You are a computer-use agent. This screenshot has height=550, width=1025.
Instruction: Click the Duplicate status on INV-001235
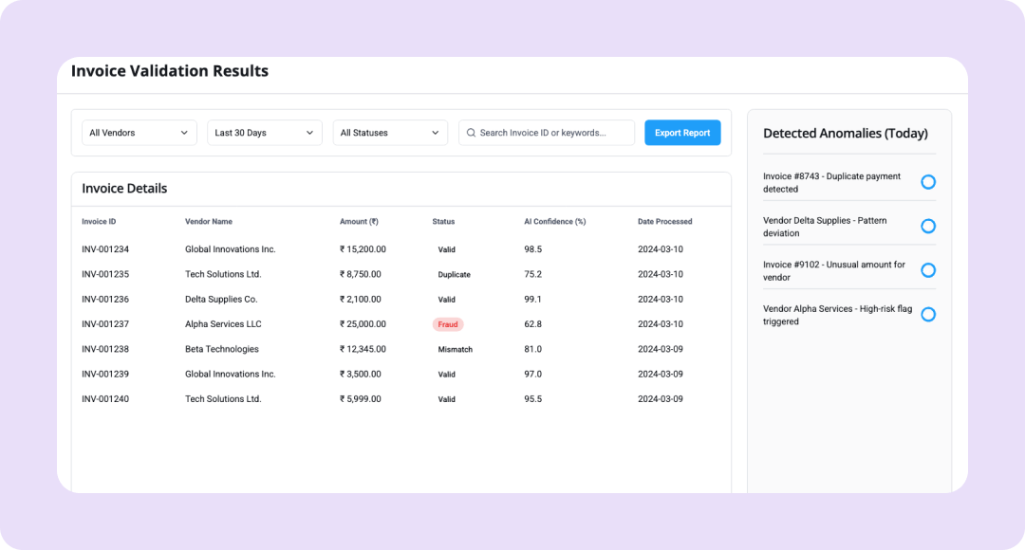(454, 275)
